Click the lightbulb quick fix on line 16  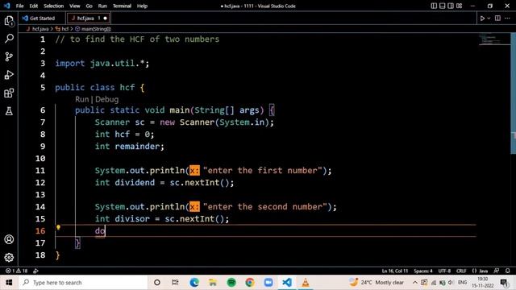click(58, 227)
